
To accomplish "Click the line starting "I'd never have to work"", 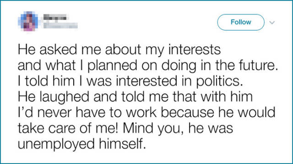I will 146,113.
